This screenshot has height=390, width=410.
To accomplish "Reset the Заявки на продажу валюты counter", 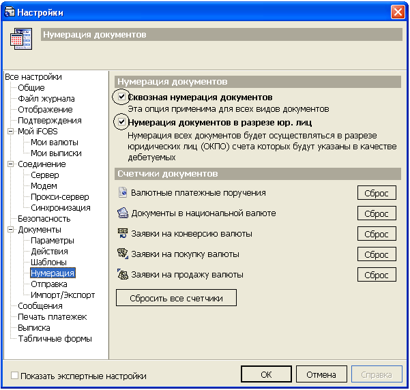I will pos(377,275).
